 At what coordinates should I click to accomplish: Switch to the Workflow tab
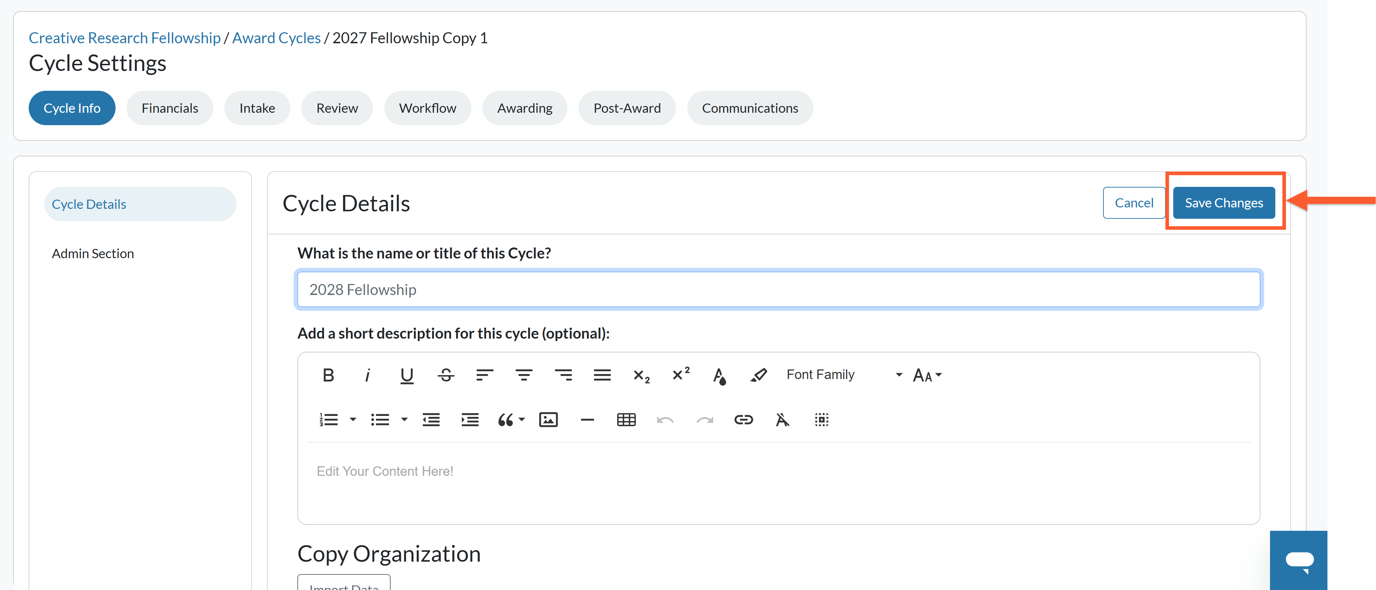tap(428, 108)
